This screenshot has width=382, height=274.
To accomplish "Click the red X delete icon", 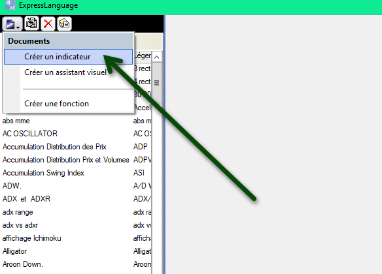I will pos(48,23).
